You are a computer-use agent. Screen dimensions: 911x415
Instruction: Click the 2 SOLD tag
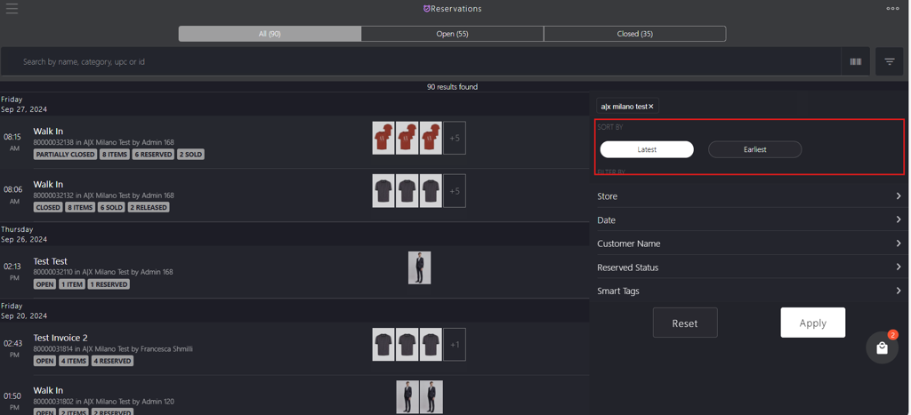pos(190,155)
